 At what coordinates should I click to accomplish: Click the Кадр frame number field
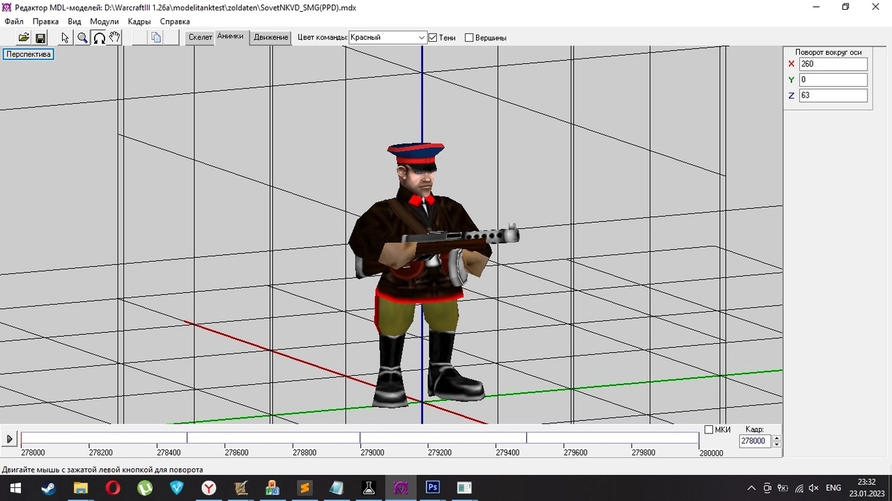pyautogui.click(x=755, y=441)
